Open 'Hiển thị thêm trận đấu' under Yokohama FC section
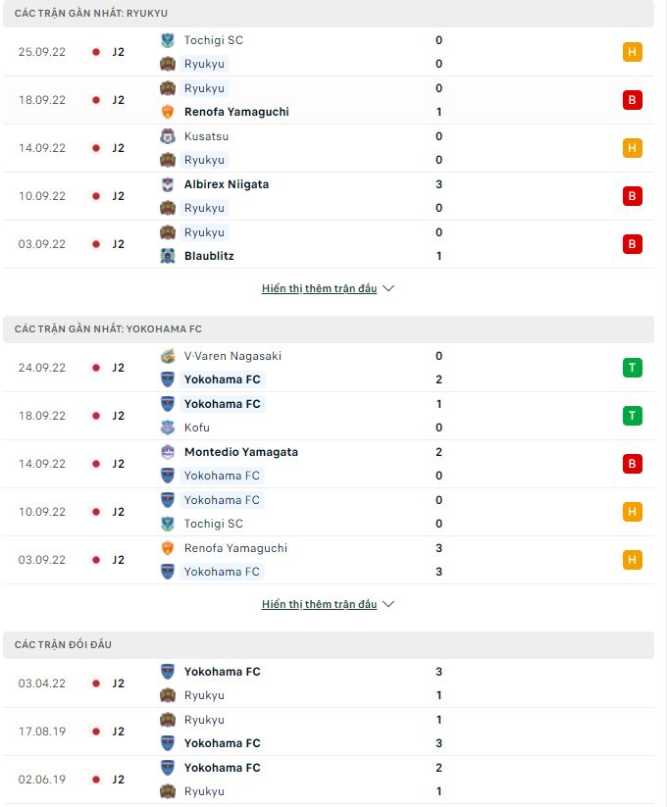The width and height of the screenshot is (667, 807). 319,605
